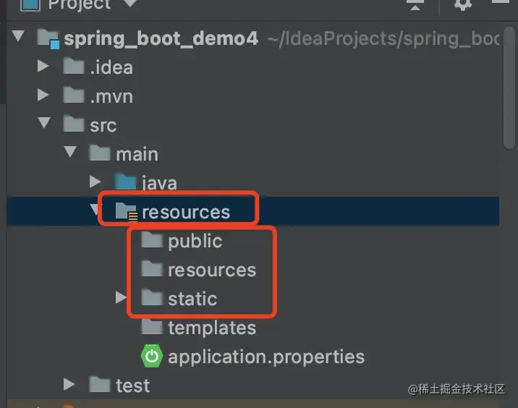Select the main label

pos(137,154)
